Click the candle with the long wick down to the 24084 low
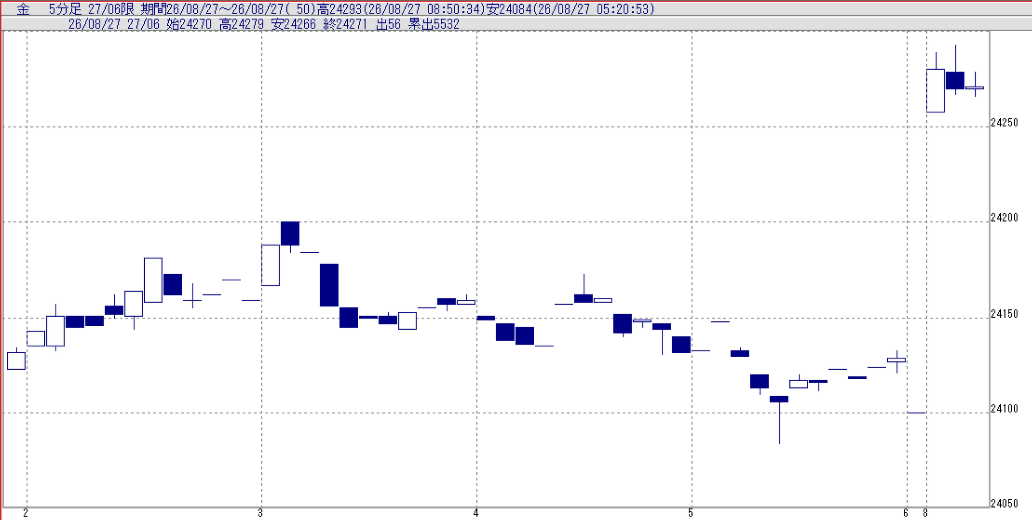The width and height of the screenshot is (1032, 520). (x=779, y=399)
